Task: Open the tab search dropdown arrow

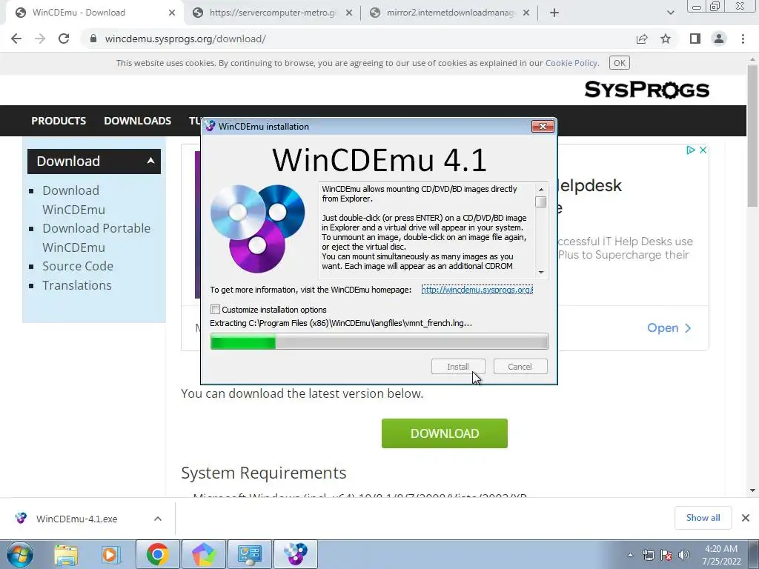Action: click(670, 13)
